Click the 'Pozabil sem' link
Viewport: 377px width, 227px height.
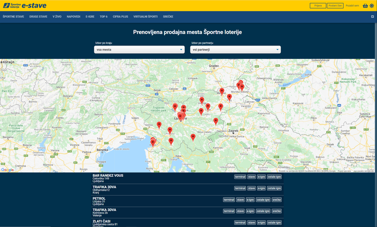[x=352, y=6]
